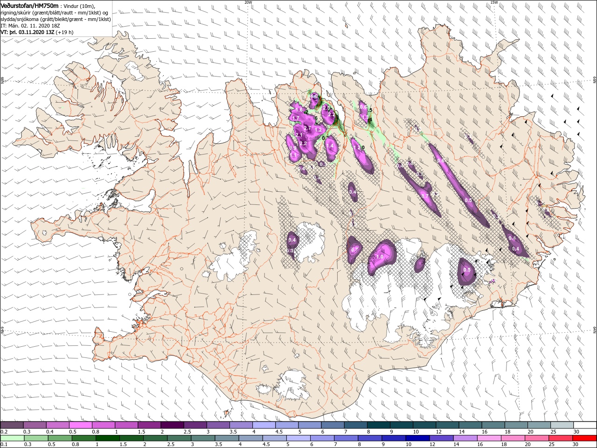Select the crimson 25 swatch in bottom legend row
The width and height of the screenshot is (597, 448).
click(x=561, y=438)
